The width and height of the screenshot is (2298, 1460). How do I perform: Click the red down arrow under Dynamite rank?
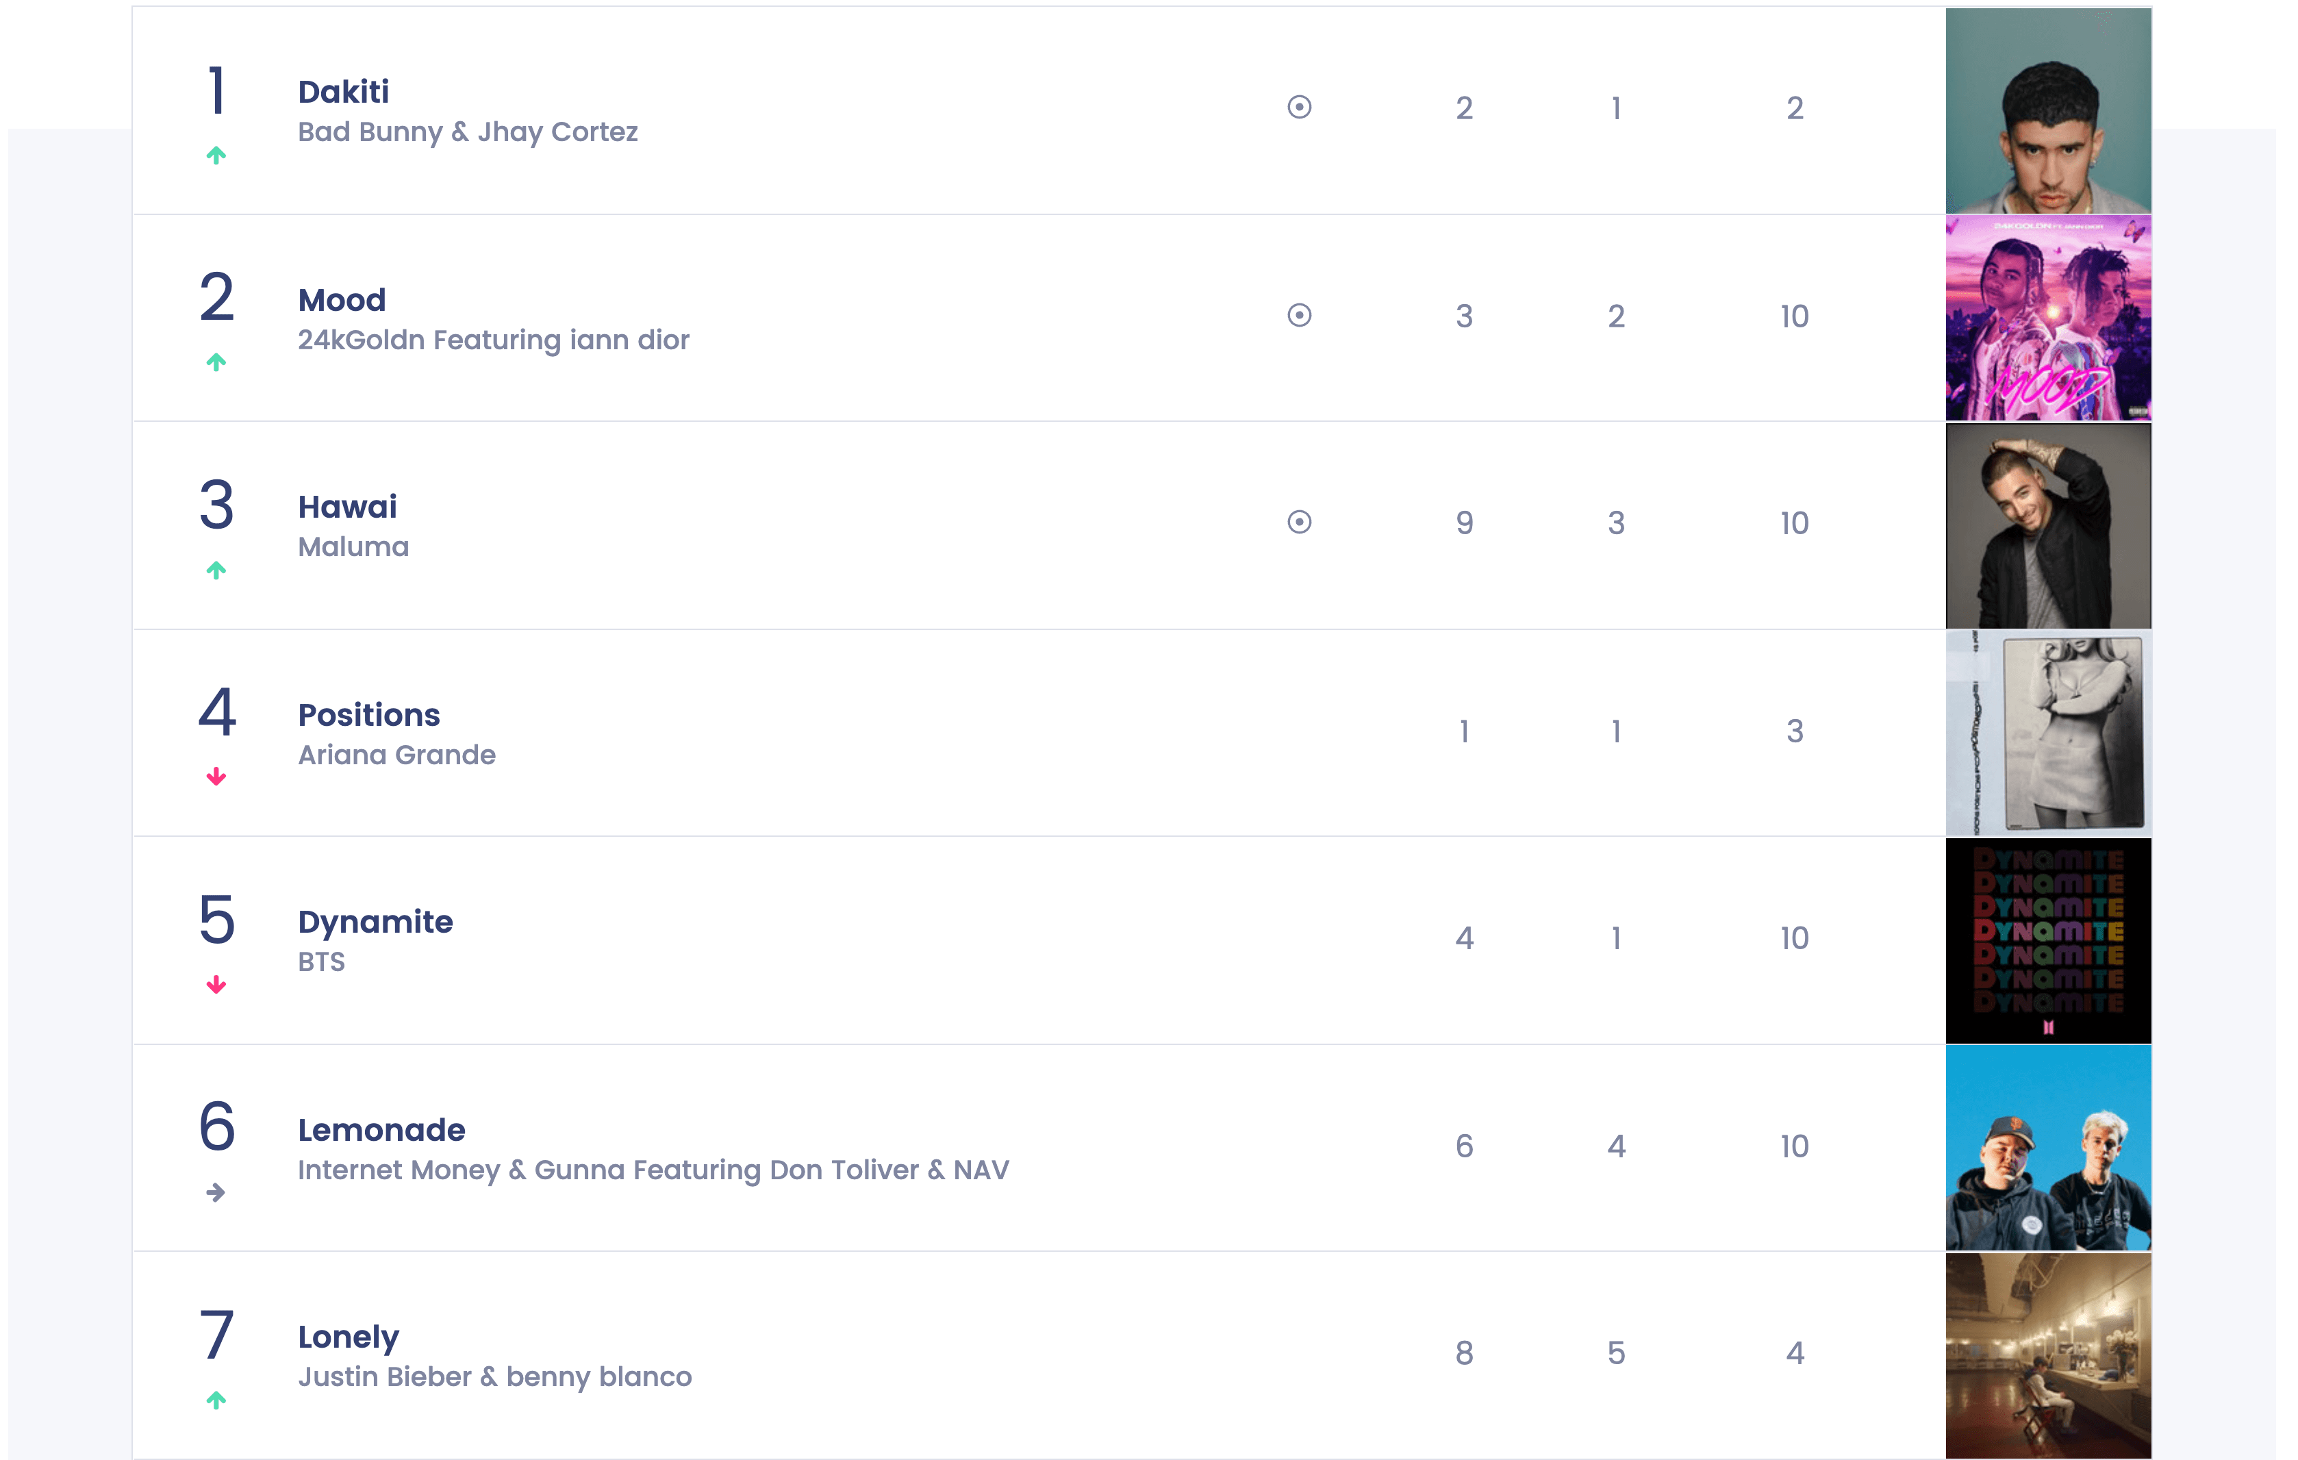(216, 985)
